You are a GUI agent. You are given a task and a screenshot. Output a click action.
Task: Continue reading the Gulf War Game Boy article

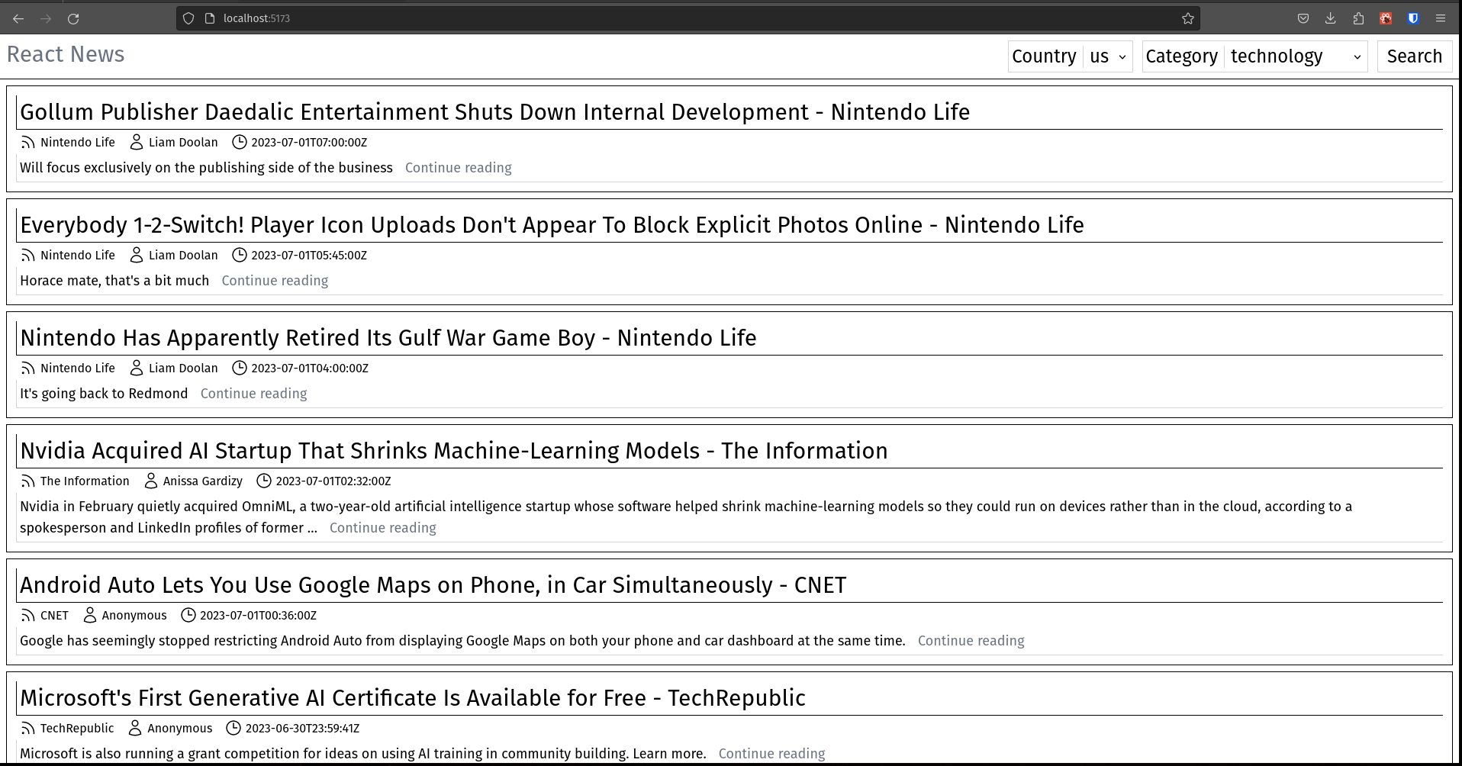253,394
